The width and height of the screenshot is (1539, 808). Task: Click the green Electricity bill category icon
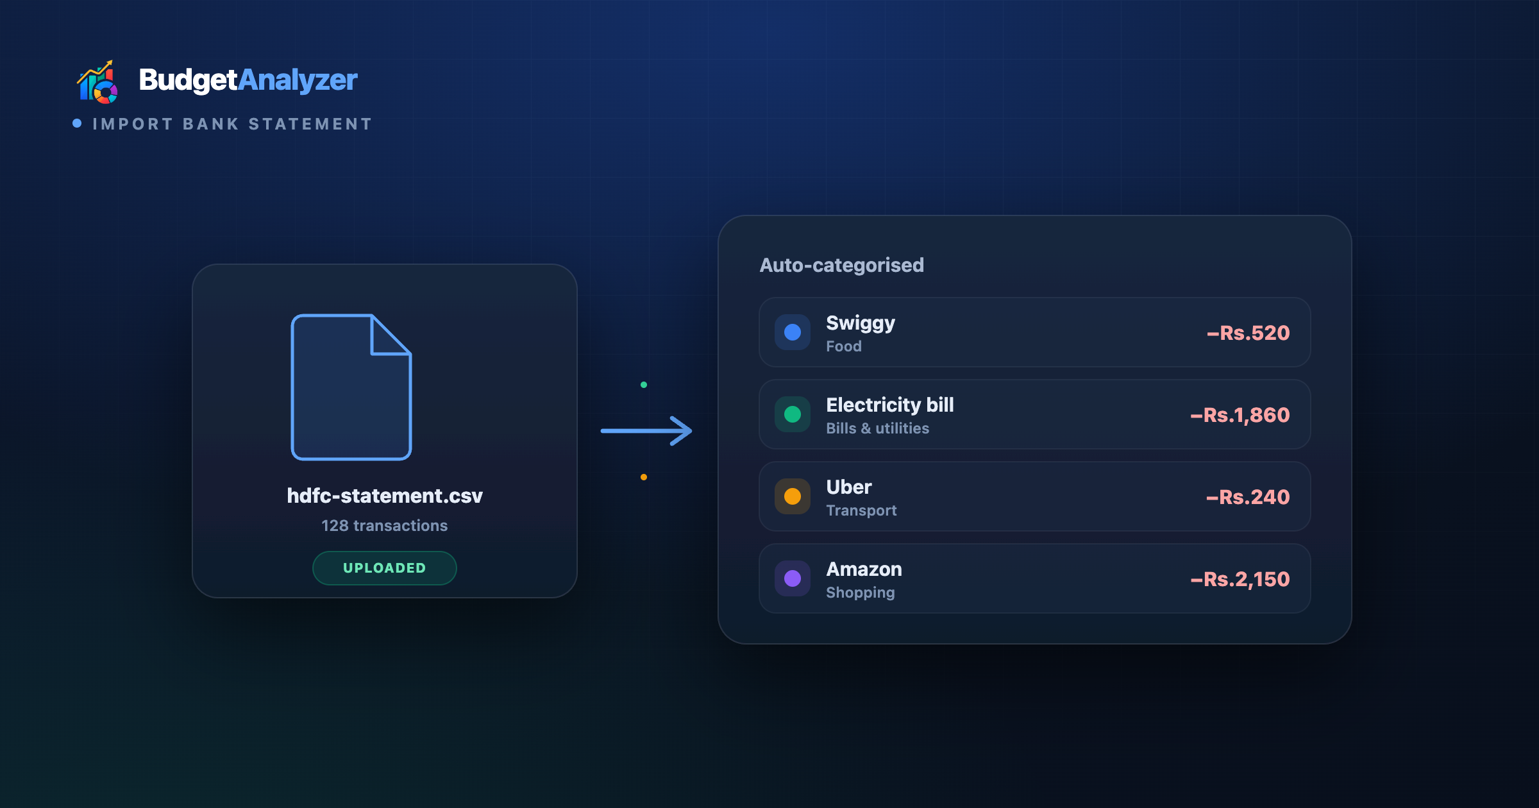[x=793, y=414]
